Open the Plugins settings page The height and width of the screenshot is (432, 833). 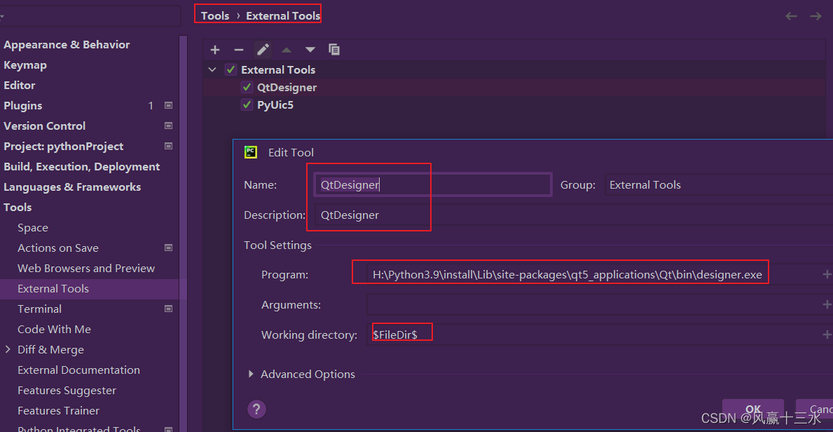tap(25, 105)
